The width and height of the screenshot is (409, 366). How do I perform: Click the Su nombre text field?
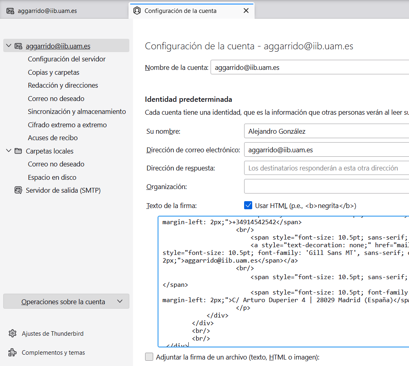coord(327,131)
